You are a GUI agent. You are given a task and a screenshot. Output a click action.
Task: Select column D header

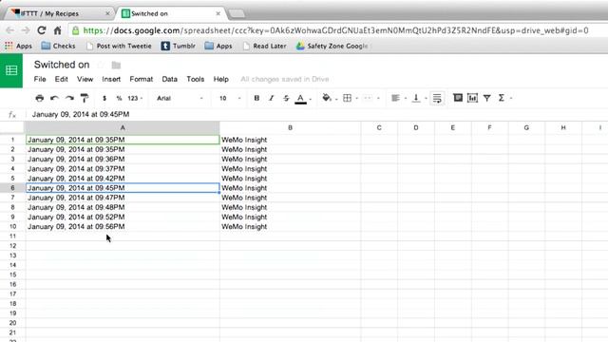pos(416,127)
